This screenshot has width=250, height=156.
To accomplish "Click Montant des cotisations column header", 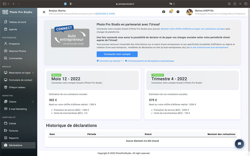I will (x=221, y=134).
